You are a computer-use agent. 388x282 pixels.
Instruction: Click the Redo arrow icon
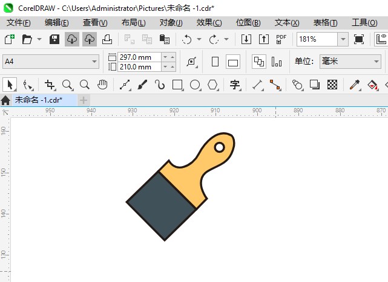(214, 39)
